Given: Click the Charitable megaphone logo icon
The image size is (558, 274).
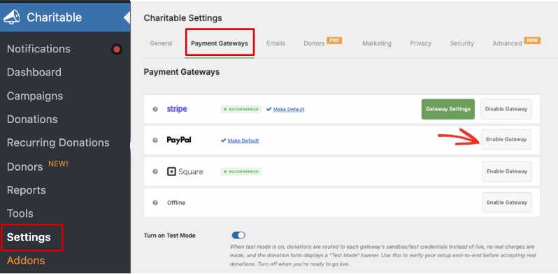Looking at the screenshot, I should point(12,17).
